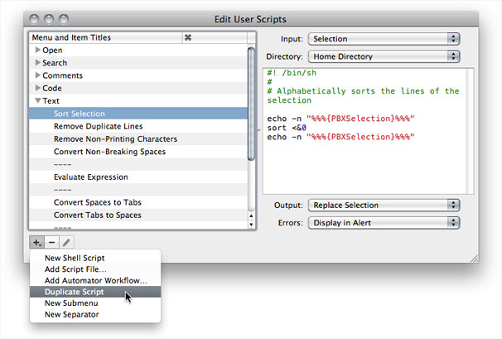Expand the Comments group
Image resolution: width=502 pixels, height=339 pixels.
[x=37, y=75]
